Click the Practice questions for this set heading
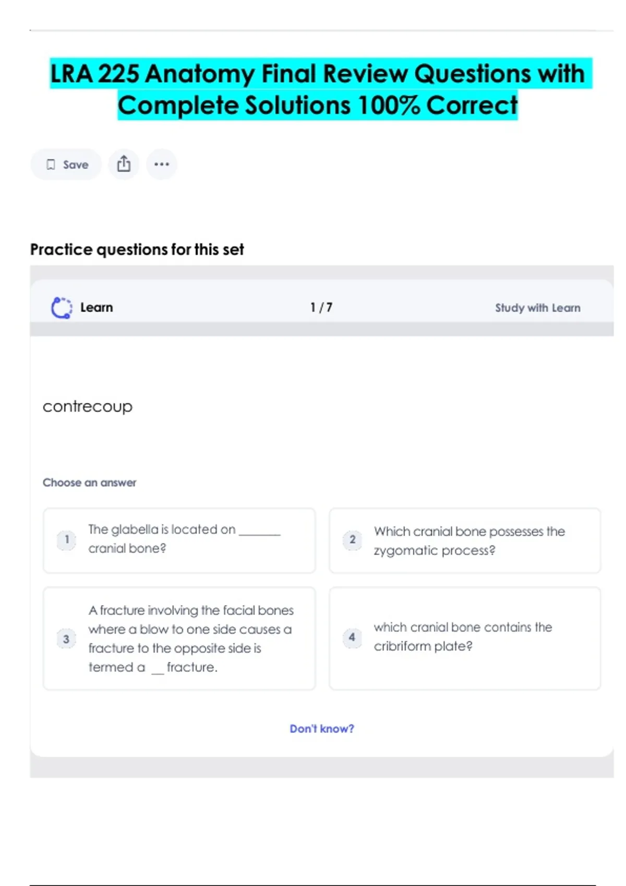The width and height of the screenshot is (626, 886). click(137, 250)
